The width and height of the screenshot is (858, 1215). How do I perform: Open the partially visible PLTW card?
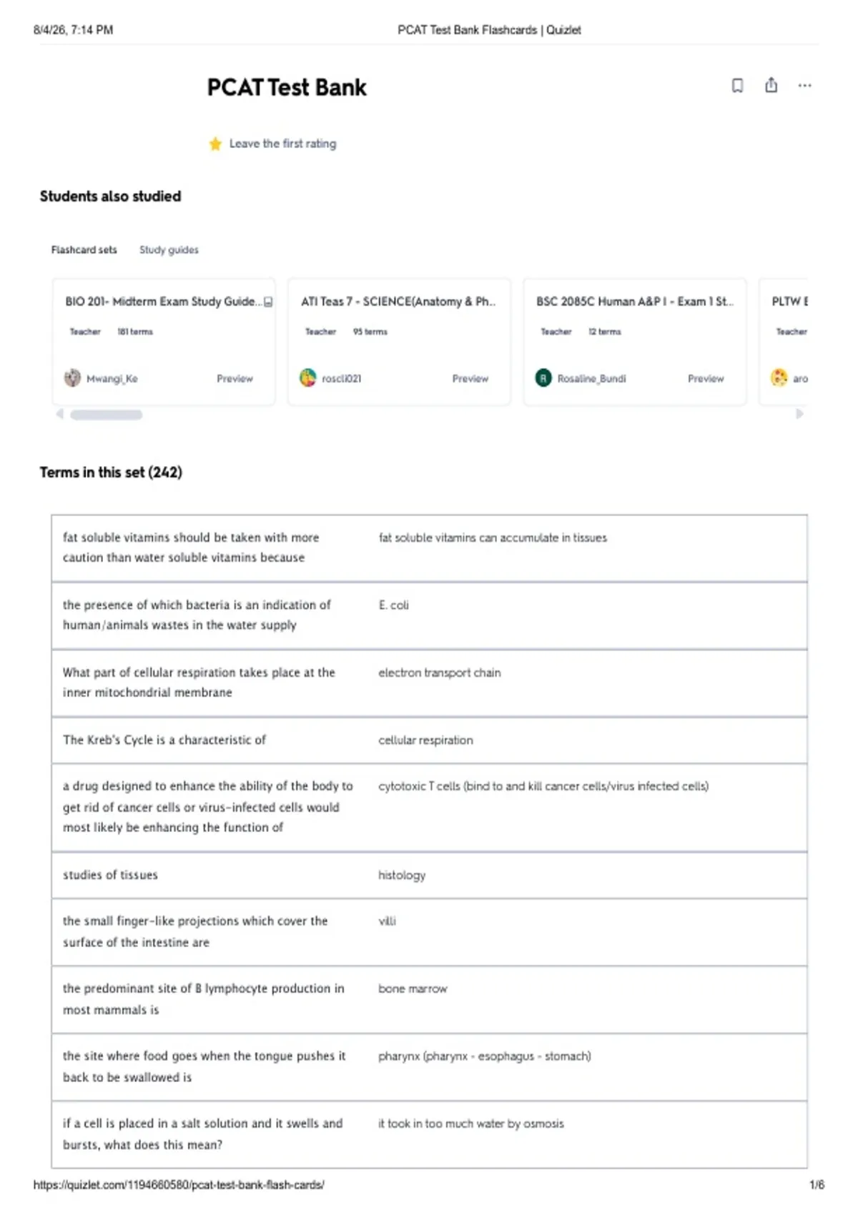click(x=784, y=342)
